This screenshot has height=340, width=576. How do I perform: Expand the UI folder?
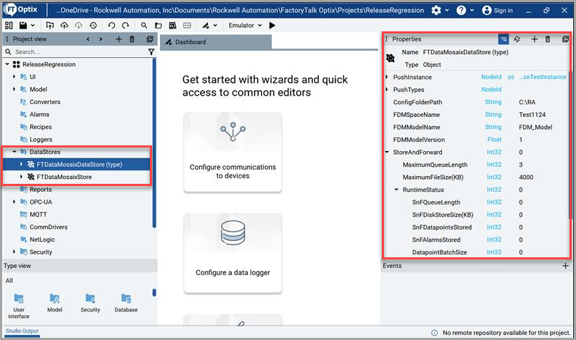tap(14, 77)
